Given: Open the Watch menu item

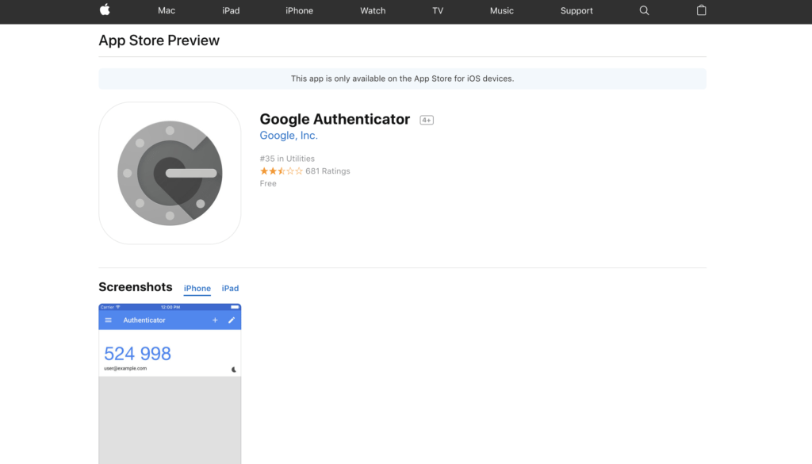Looking at the screenshot, I should point(373,10).
